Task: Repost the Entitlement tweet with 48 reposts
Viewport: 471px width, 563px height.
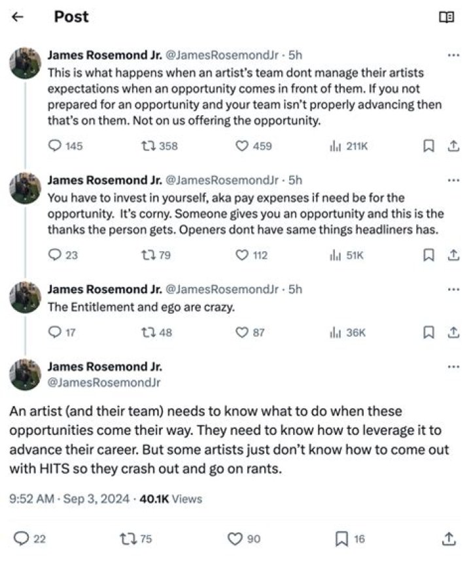Action: [x=147, y=333]
